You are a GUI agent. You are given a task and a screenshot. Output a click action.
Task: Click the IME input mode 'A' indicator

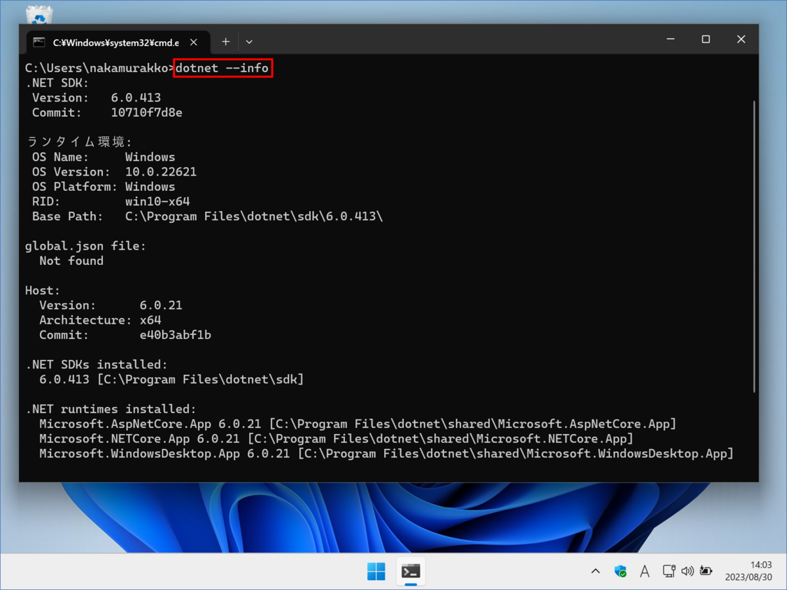click(x=645, y=572)
